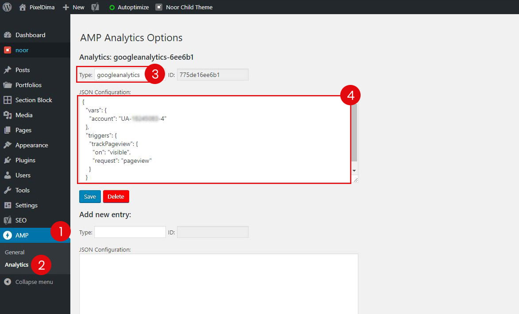Click the Media library icon
Screen dimensions: 519x314
(7, 115)
